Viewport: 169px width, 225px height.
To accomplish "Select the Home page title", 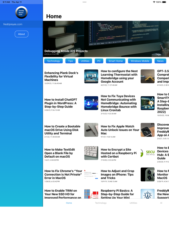I will pyautogui.click(x=54, y=16).
